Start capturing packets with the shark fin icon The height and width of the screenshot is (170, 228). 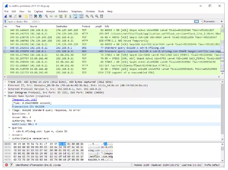pos(6,16)
